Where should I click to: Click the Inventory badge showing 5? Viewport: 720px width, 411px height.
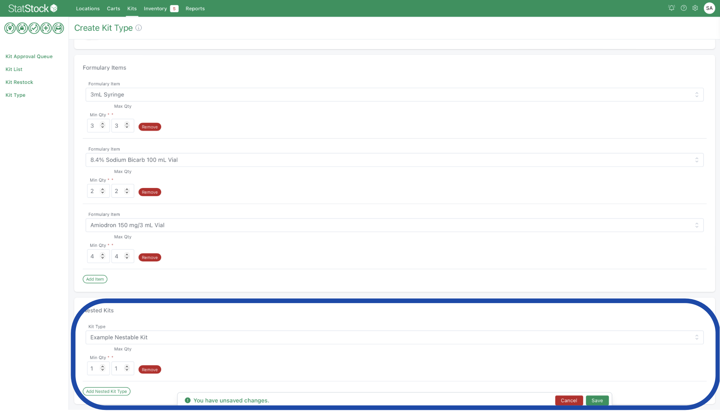click(174, 9)
